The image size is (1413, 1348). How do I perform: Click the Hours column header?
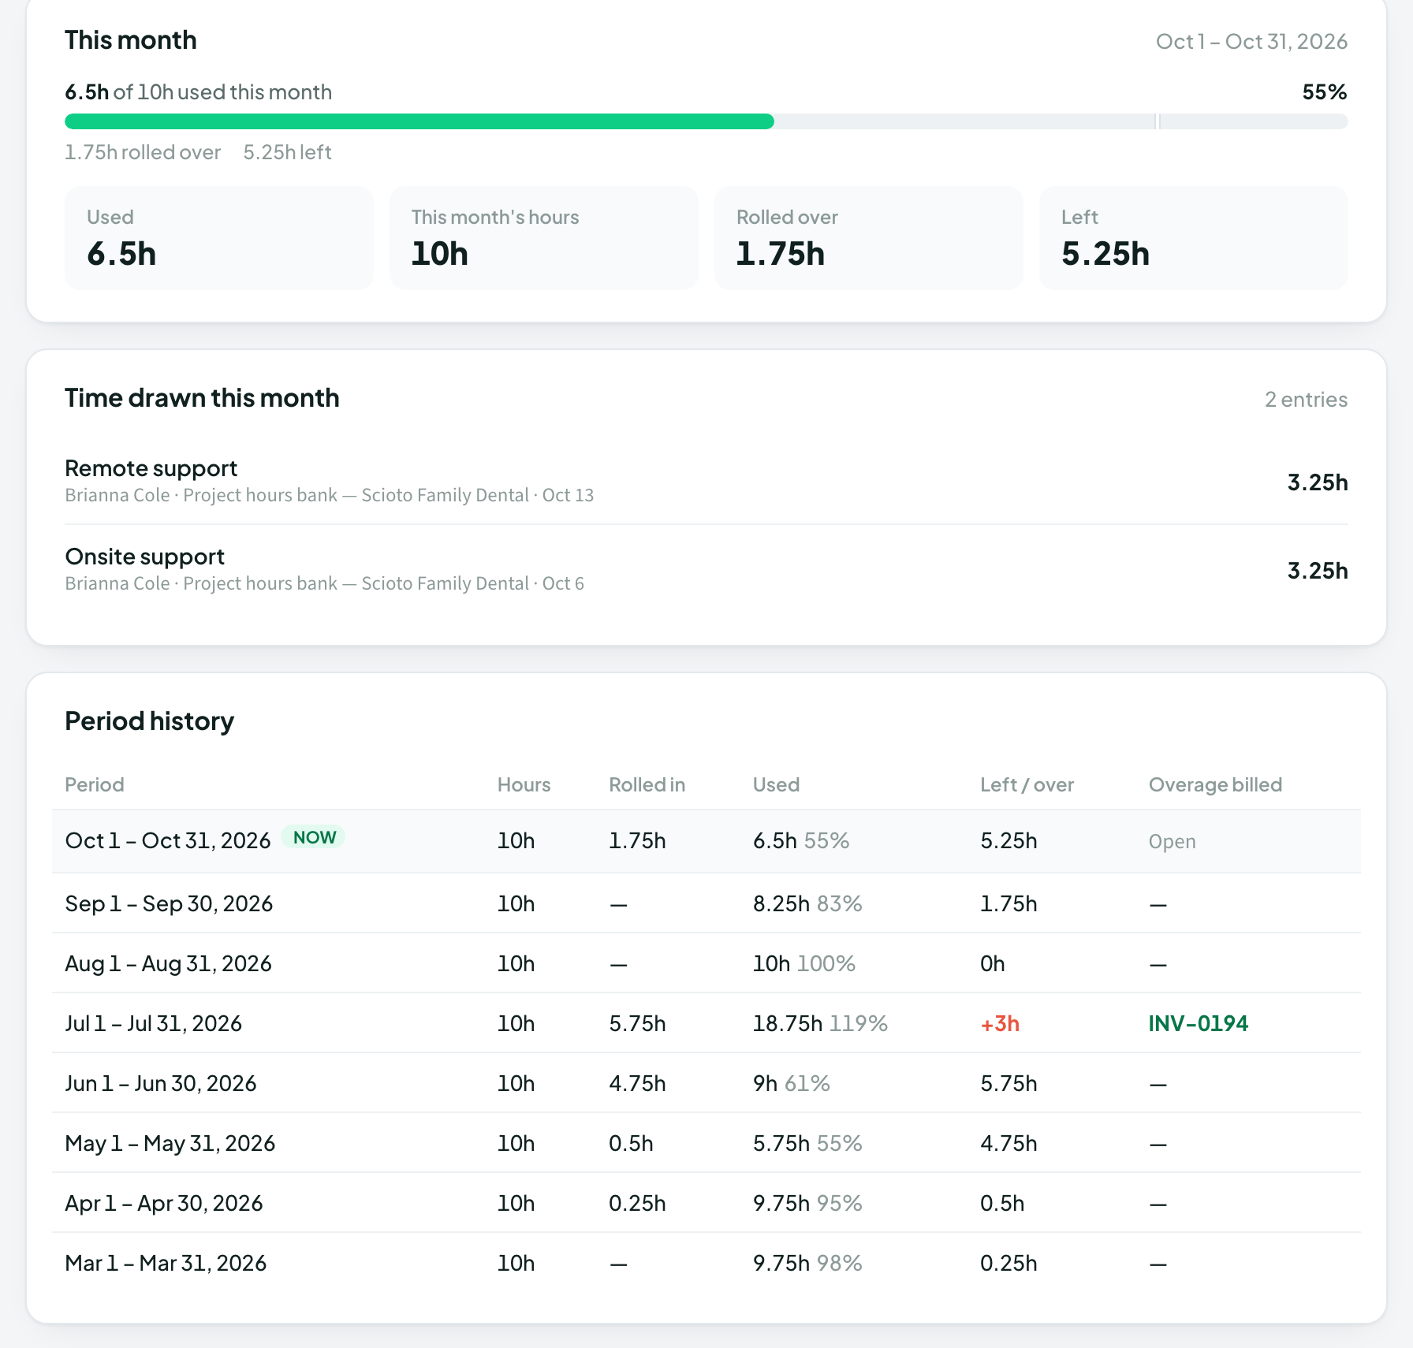pos(524,784)
